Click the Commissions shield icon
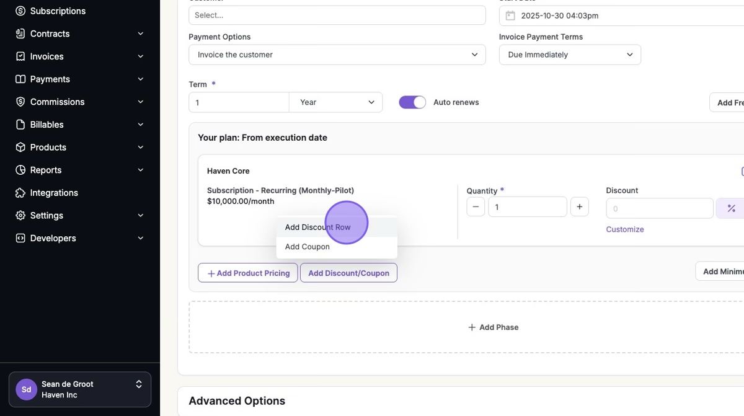 pyautogui.click(x=20, y=102)
